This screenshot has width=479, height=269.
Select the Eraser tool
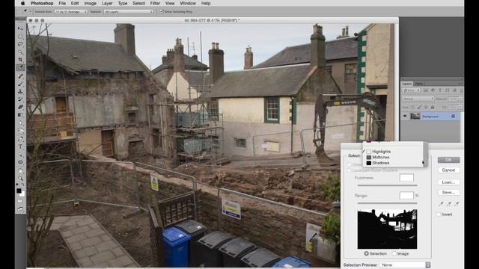point(20,107)
